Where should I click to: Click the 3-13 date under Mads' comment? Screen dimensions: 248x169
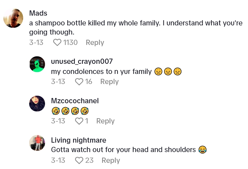pyautogui.click(x=36, y=43)
